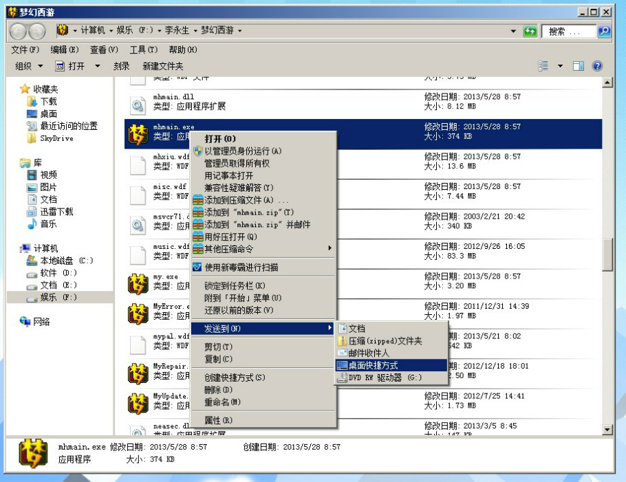Click the file list vertical scrollbar thumb
Viewport: 626px width, 482px height.
(x=607, y=254)
